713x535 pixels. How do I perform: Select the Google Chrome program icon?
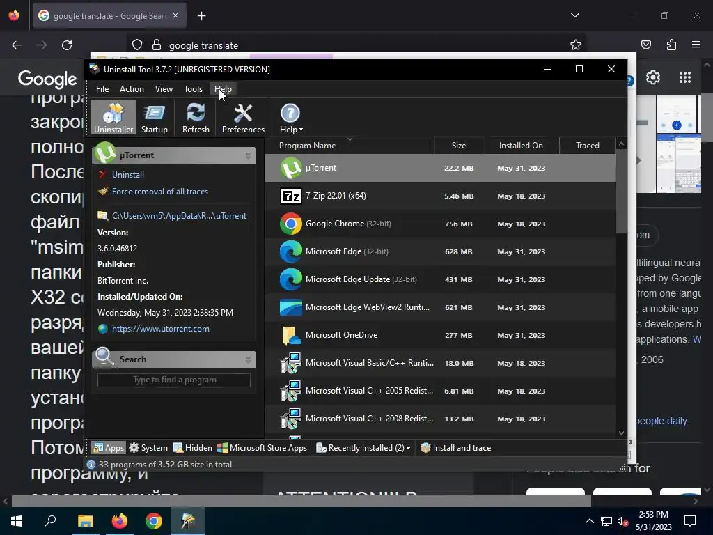pos(291,224)
